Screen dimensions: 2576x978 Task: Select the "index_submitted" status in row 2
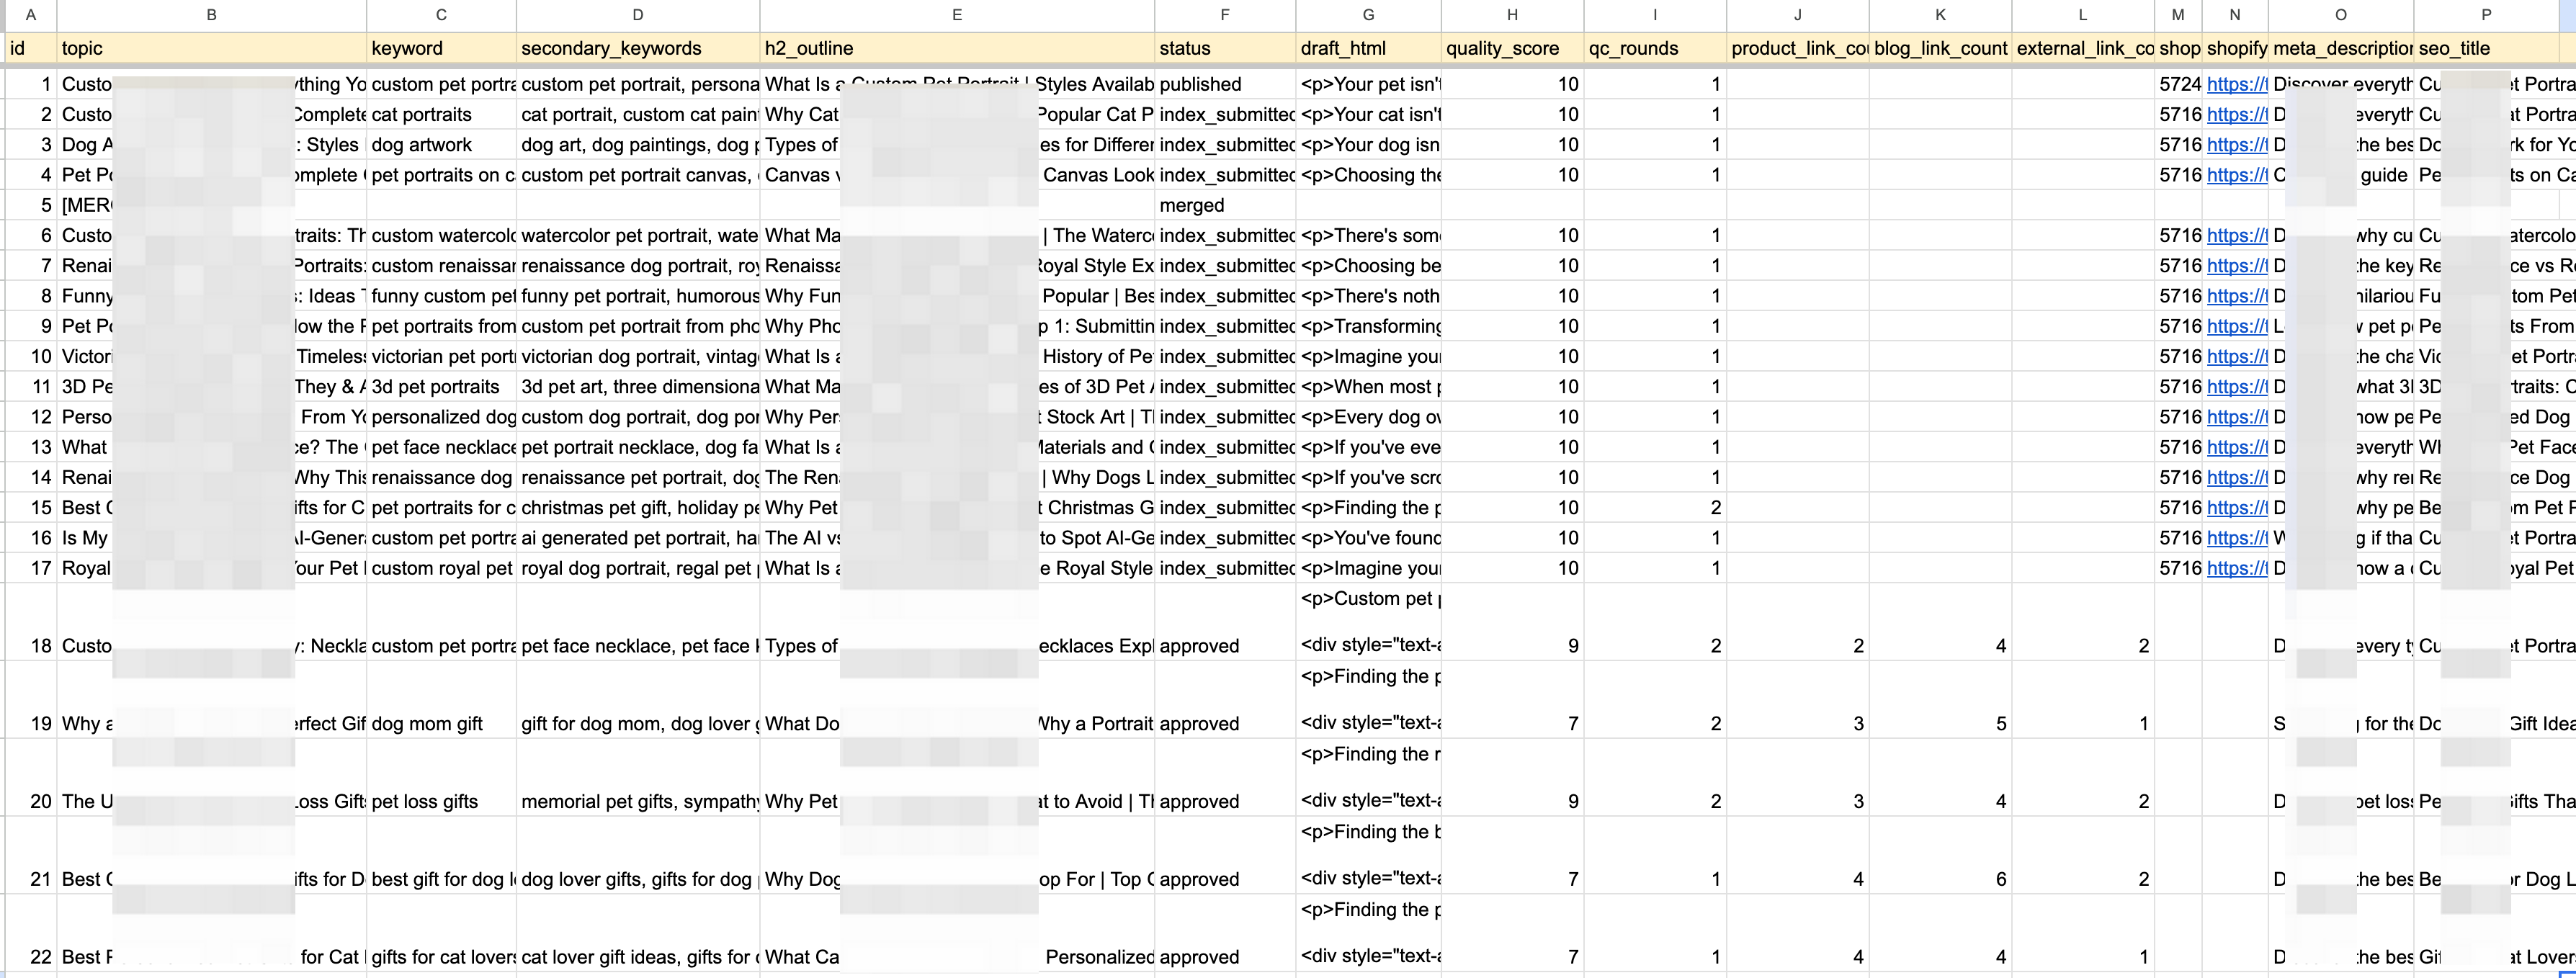(1225, 115)
